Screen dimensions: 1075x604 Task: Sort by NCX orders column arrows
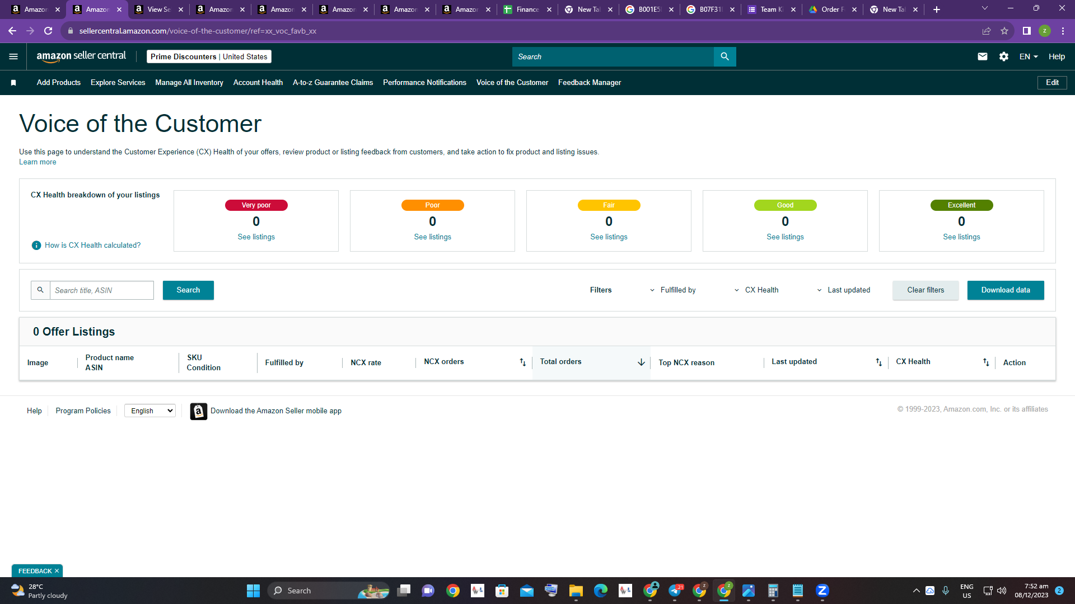(x=522, y=362)
